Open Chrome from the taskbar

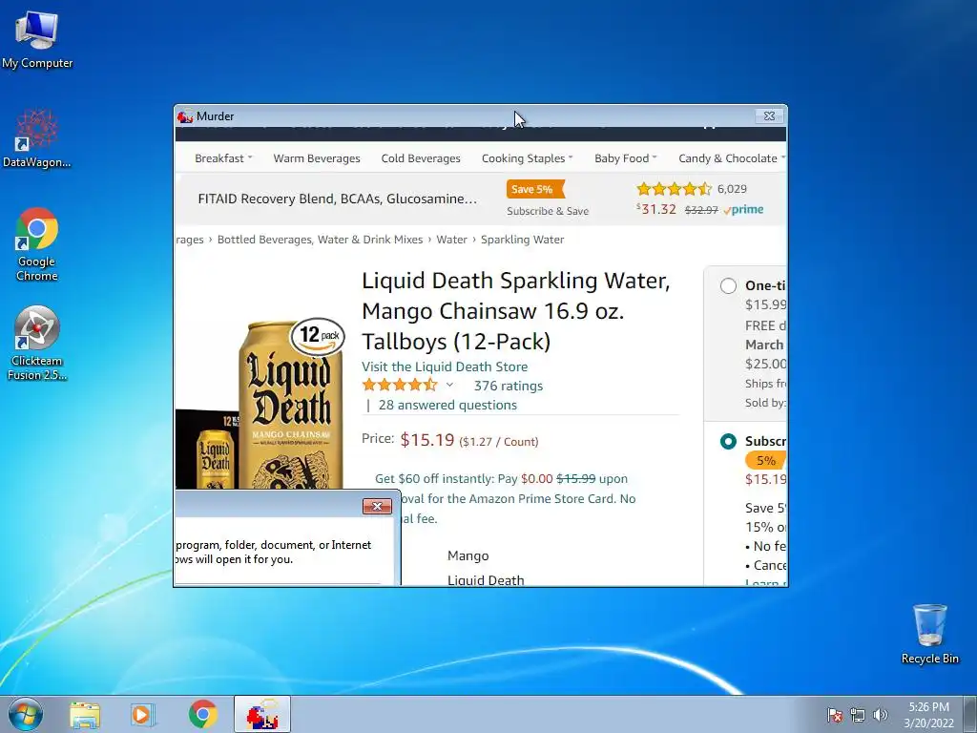point(202,715)
